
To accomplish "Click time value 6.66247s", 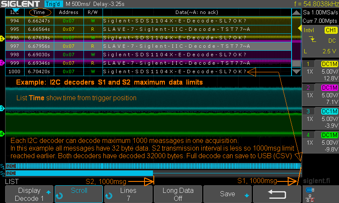I will pyautogui.click(x=39, y=21).
